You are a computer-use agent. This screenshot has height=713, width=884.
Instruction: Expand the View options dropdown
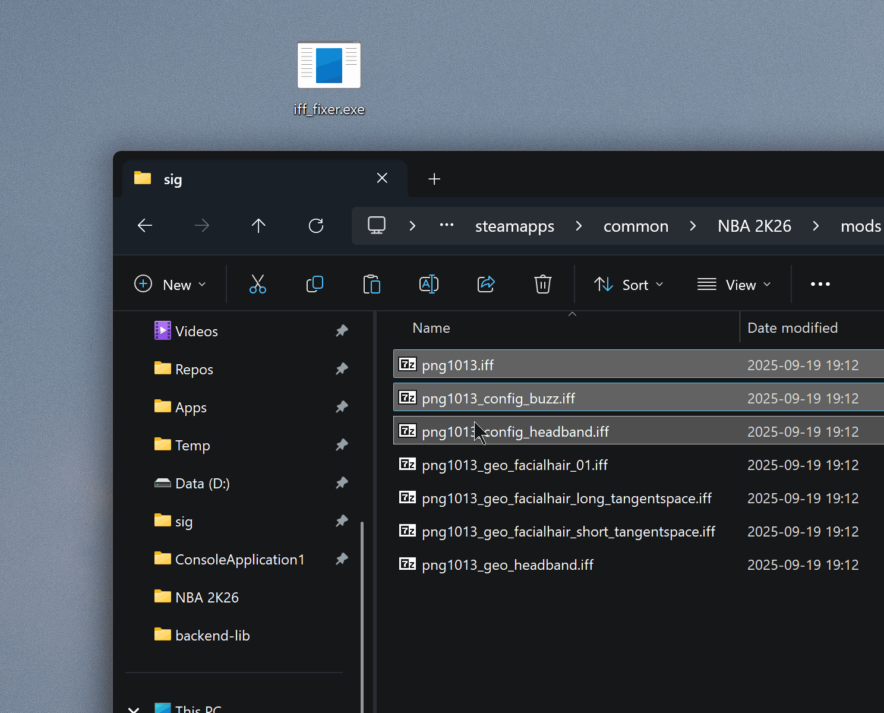point(734,285)
